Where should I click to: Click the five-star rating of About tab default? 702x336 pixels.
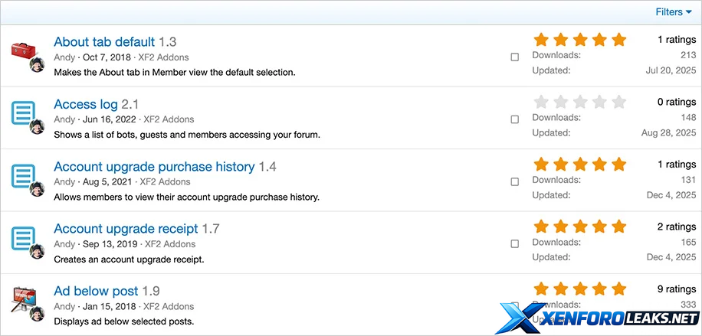pyautogui.click(x=579, y=40)
